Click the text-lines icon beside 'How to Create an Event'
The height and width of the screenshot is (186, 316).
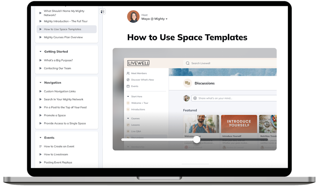coord(40,146)
